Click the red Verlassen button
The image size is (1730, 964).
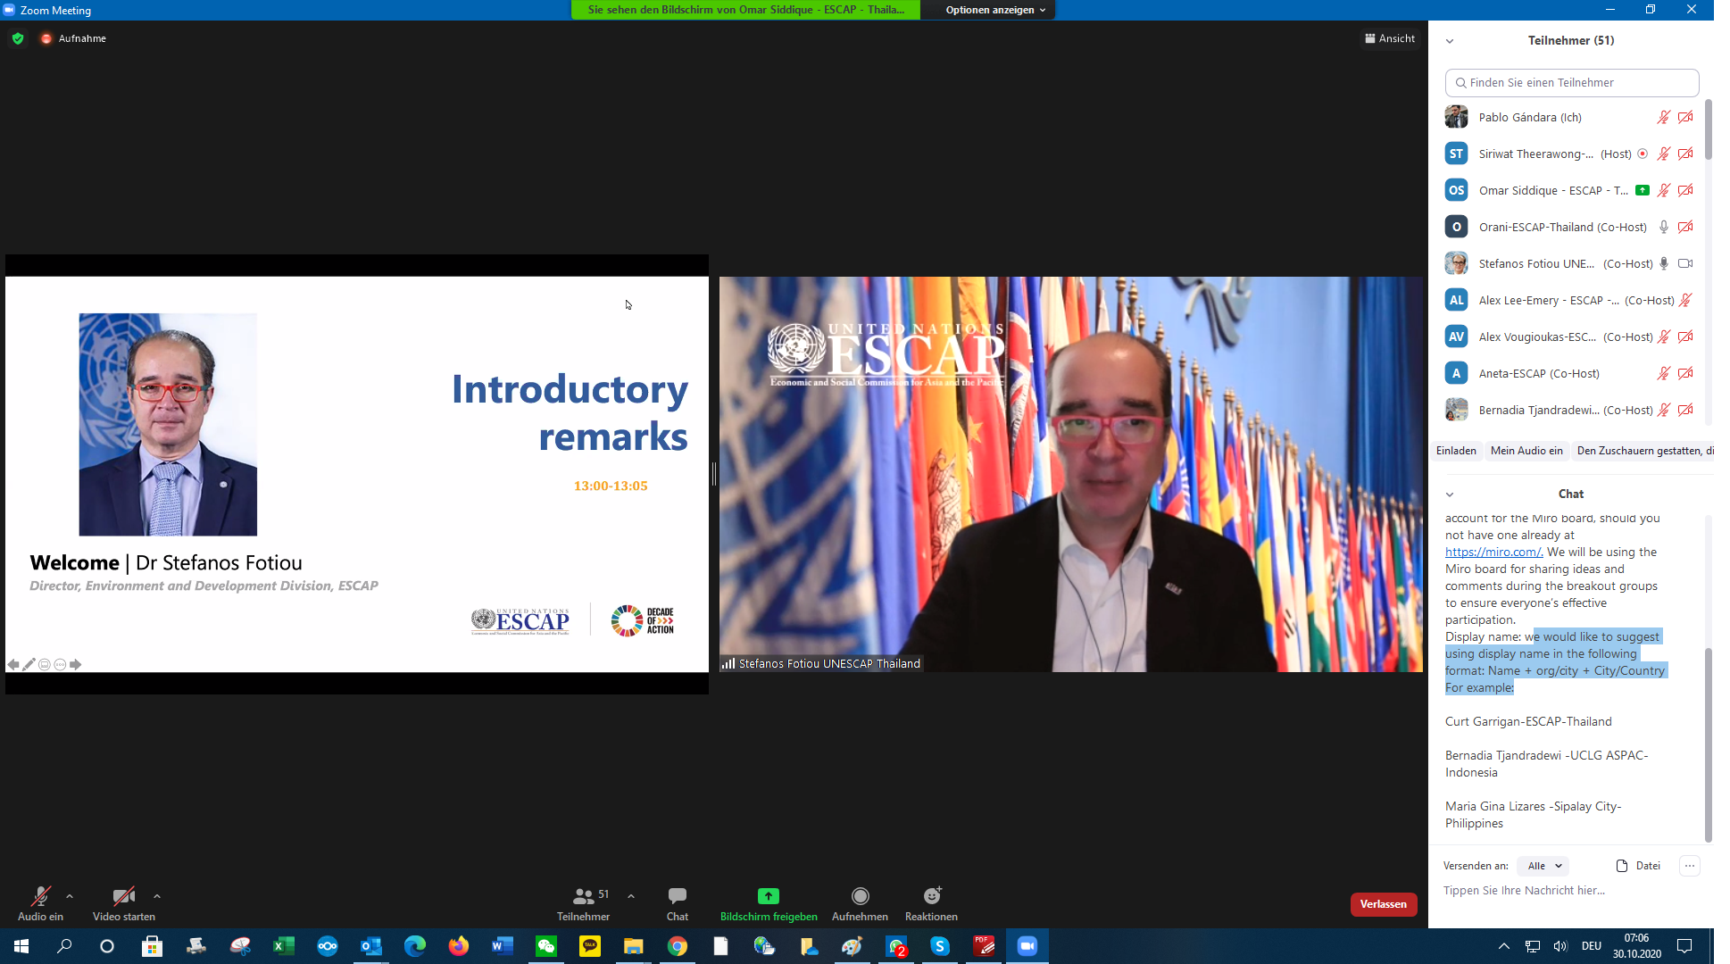pyautogui.click(x=1383, y=904)
